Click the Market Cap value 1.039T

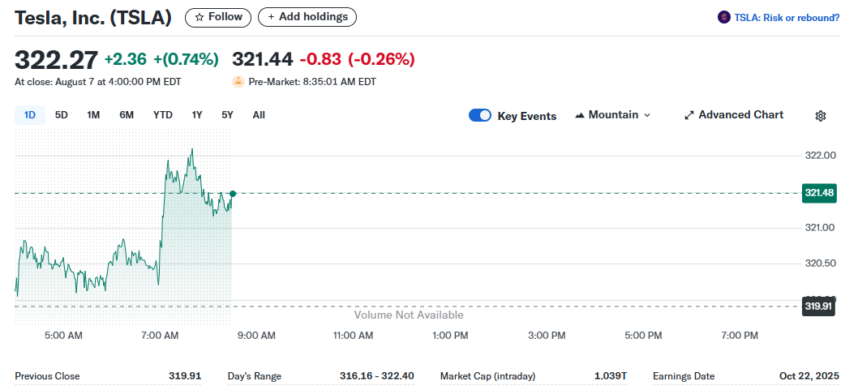(611, 376)
